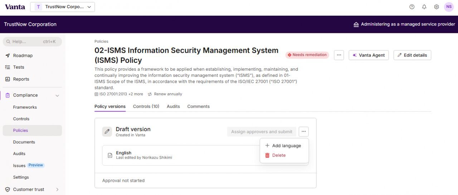
Task: Switch to the Audits tab
Action: (x=173, y=106)
